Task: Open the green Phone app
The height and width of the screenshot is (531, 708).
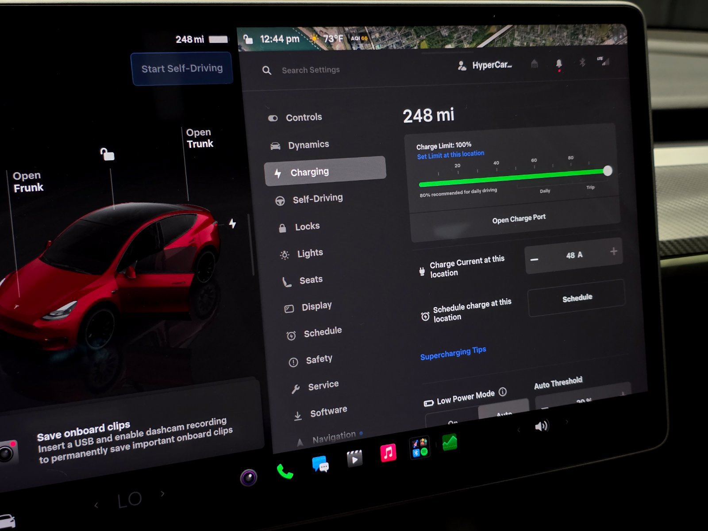Action: (x=285, y=472)
